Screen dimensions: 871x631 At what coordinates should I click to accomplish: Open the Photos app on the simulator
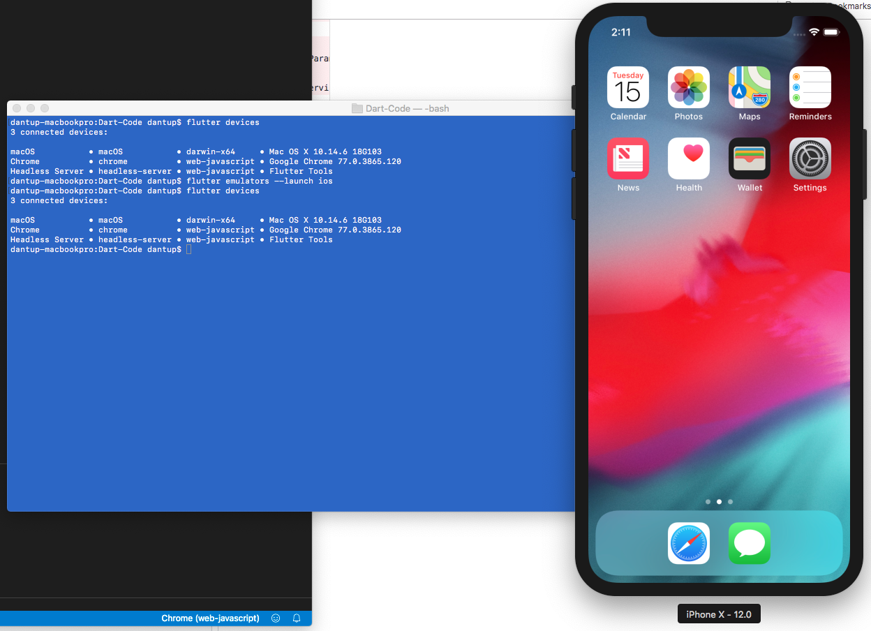pos(689,87)
